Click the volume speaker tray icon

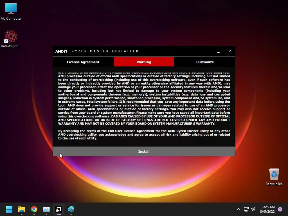pos(253,209)
